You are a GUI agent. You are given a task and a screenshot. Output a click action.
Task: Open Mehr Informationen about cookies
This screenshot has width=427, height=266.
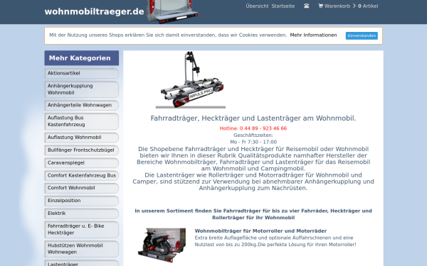pyautogui.click(x=313, y=35)
